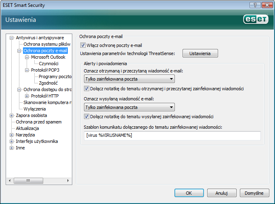Expand Interfejs użytkownika tree node
Screen dimensions: 275x204
11,141
